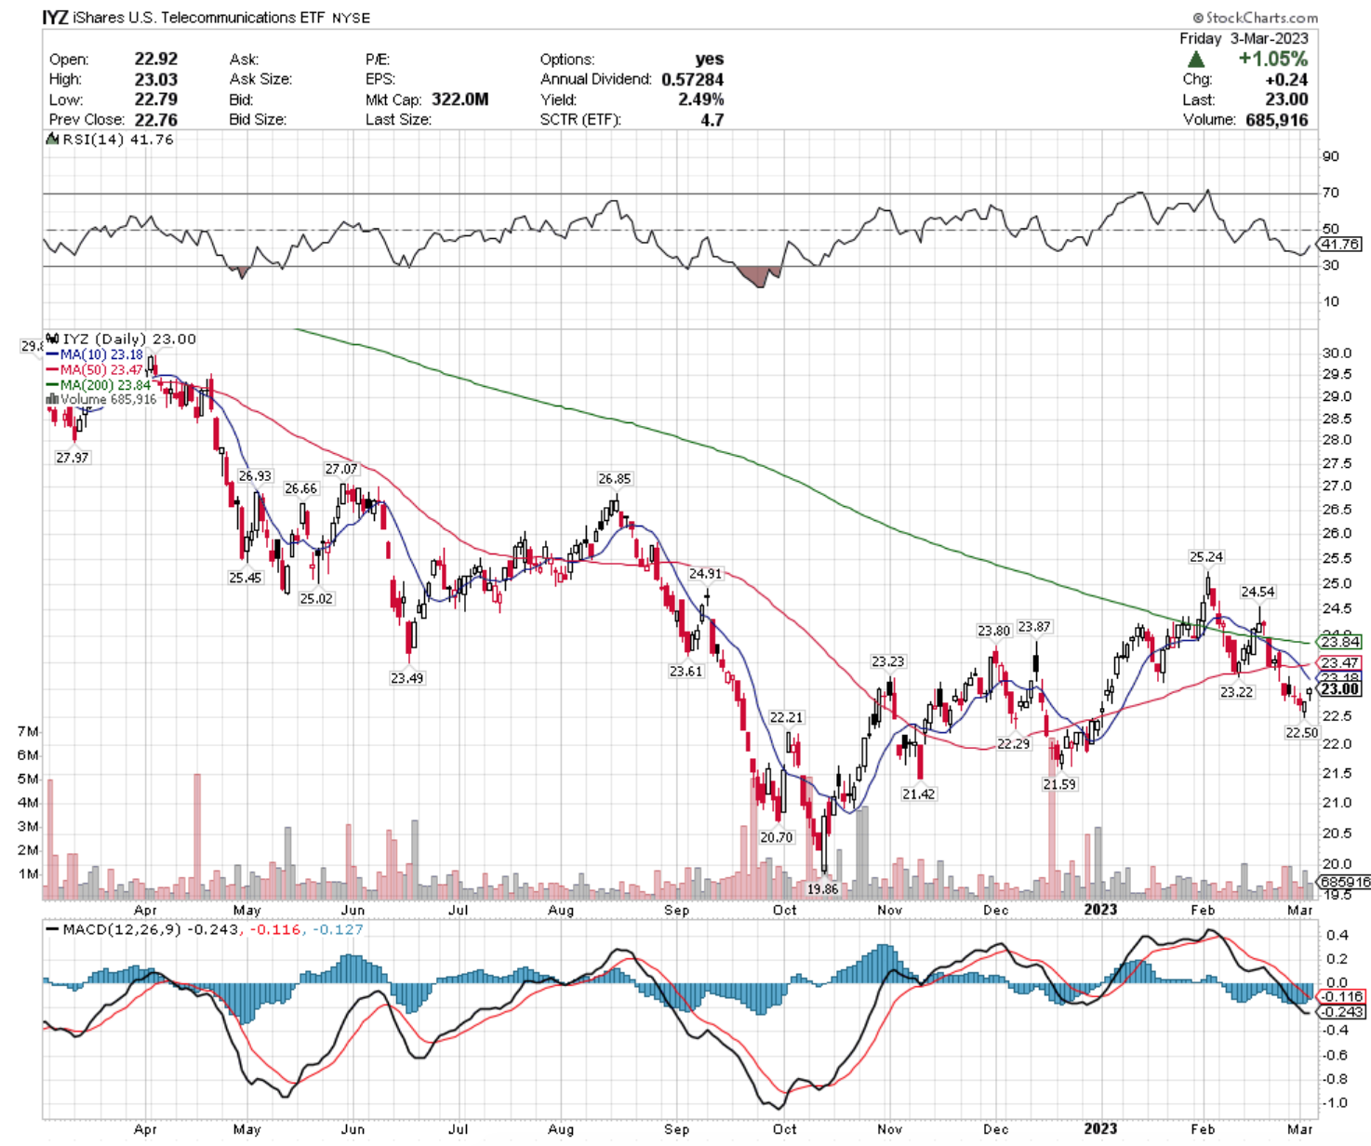Click the Bid Size label
The width and height of the screenshot is (1371, 1146).
258,120
